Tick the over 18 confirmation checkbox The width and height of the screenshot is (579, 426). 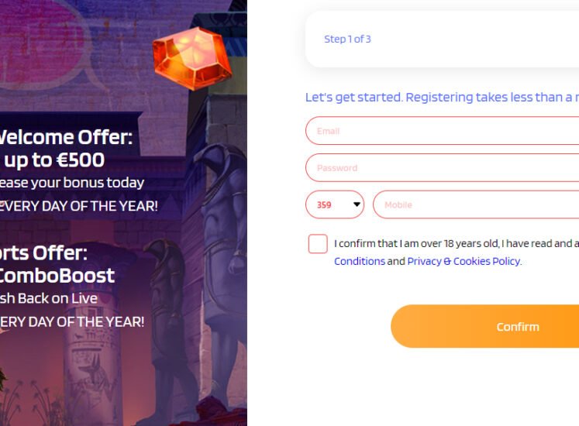[318, 244]
